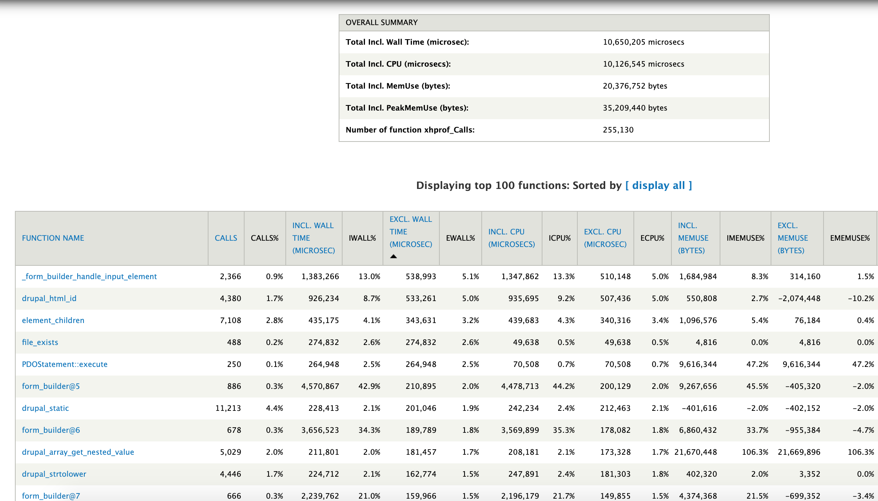The image size is (878, 501).
Task: Sort by Excl. MemUse (bytes) header
Action: (793, 238)
